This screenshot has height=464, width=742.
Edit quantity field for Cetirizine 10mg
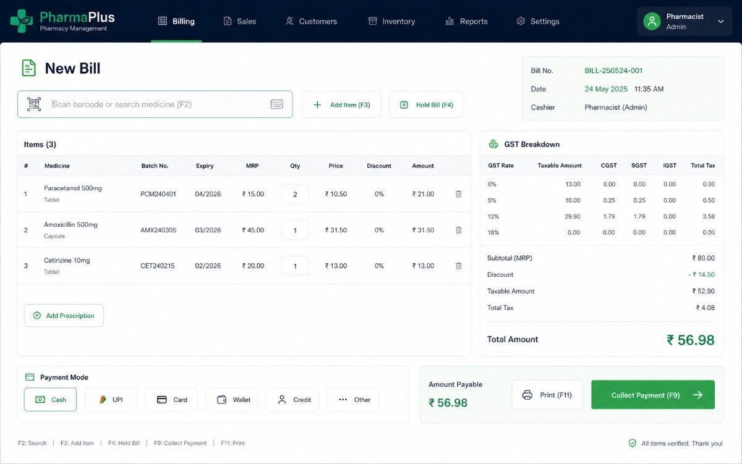[295, 266]
